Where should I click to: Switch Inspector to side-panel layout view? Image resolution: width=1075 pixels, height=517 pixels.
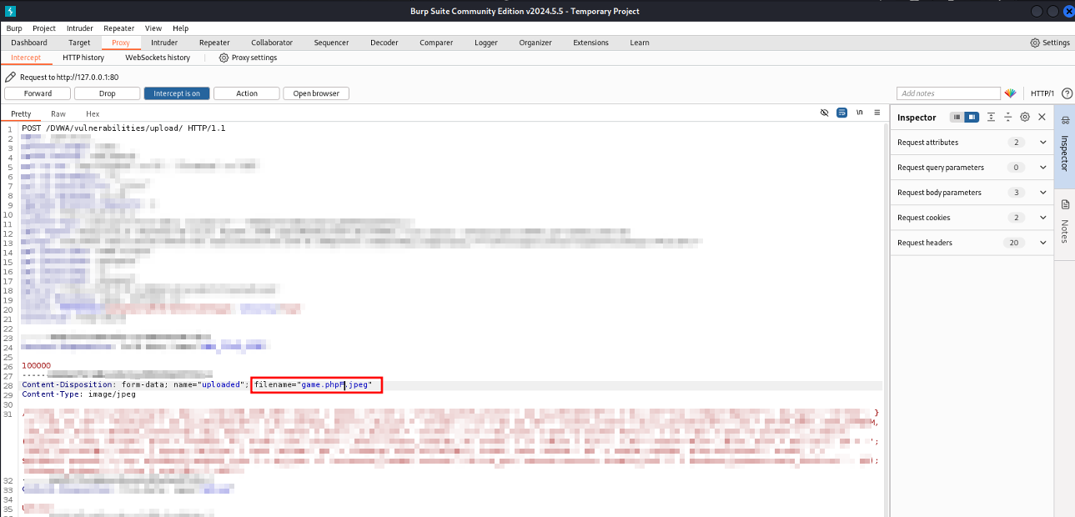972,118
